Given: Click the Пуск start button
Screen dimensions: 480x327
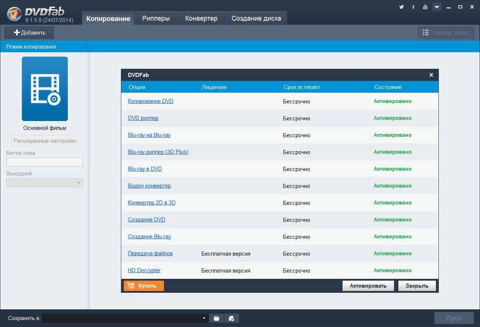Looking at the screenshot, I should pyautogui.click(x=454, y=318).
